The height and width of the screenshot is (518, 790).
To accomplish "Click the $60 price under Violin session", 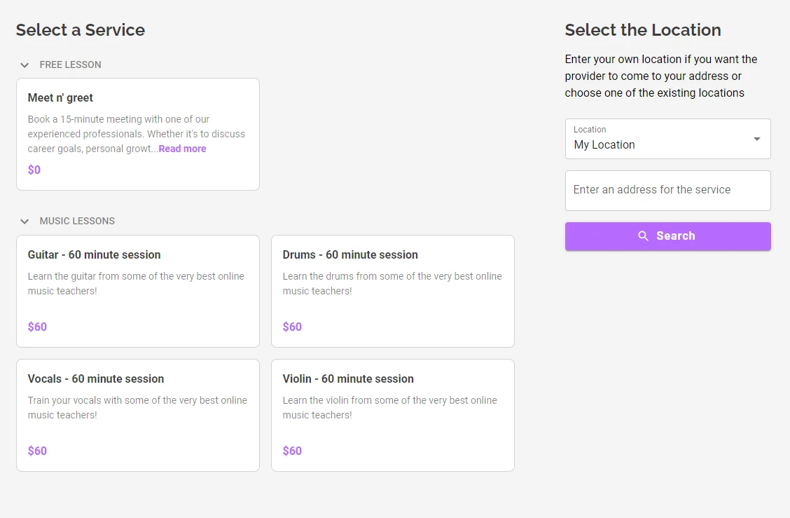I will click(x=292, y=451).
